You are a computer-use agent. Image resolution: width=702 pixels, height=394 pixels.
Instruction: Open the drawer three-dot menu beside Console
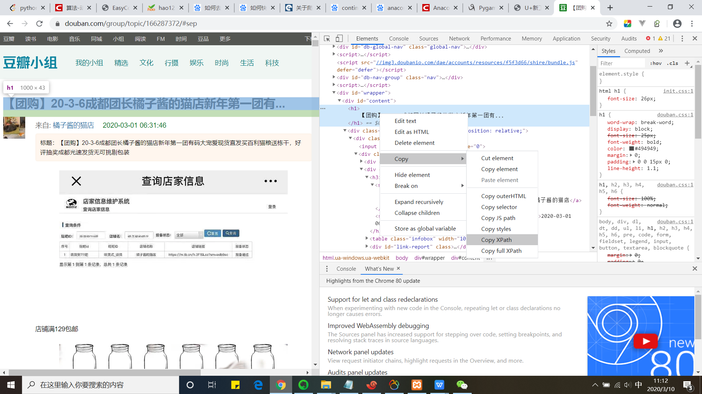pos(327,269)
